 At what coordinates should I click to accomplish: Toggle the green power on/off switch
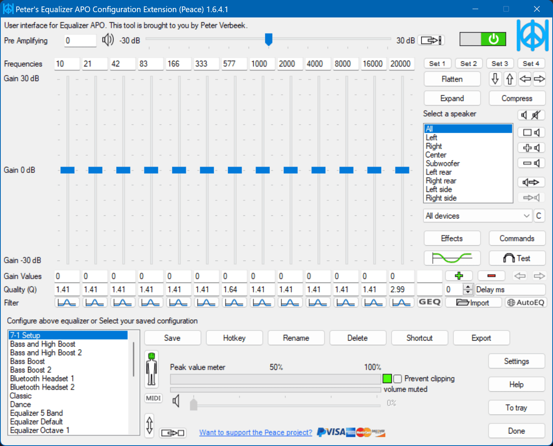point(482,39)
